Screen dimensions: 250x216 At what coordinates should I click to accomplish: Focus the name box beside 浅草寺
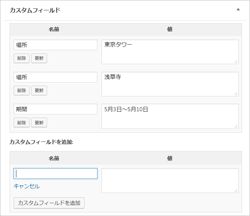coord(56,77)
